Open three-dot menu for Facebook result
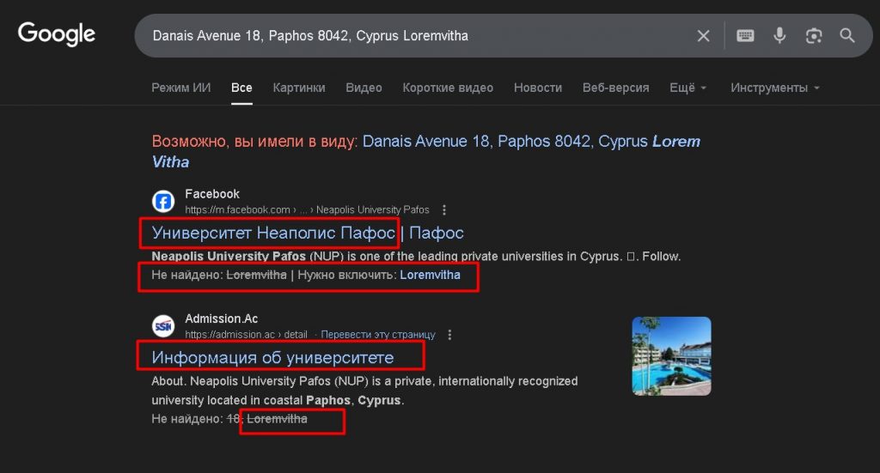This screenshot has height=473, width=880. pos(444,210)
